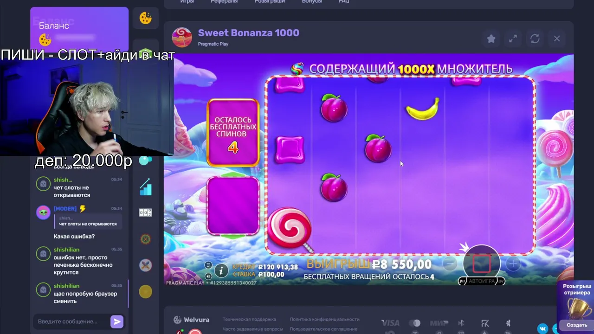
Task: Click the MODER user avatar in chat
Action: click(x=43, y=212)
